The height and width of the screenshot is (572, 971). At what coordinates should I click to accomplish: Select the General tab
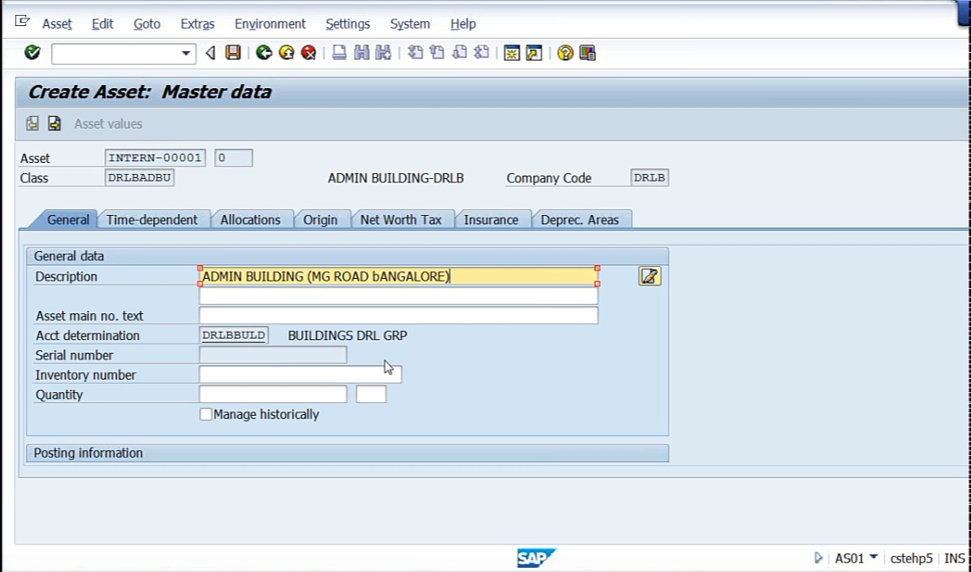coord(68,219)
